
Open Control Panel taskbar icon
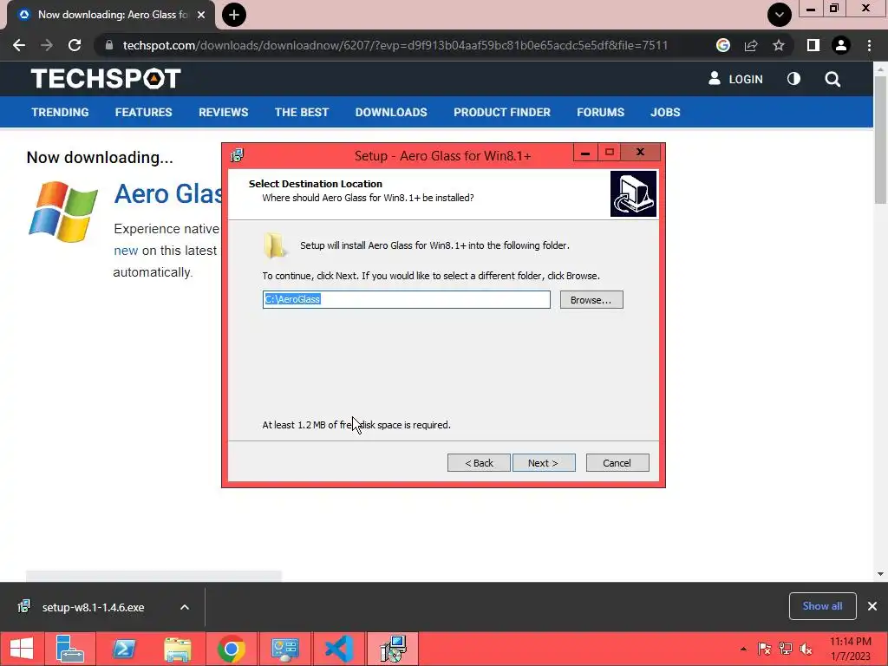point(284,649)
